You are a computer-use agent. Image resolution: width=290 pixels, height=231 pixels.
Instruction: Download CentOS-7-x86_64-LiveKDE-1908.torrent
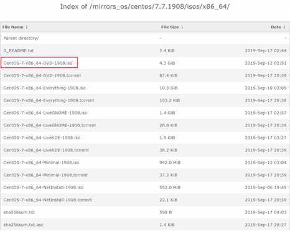point(46,150)
